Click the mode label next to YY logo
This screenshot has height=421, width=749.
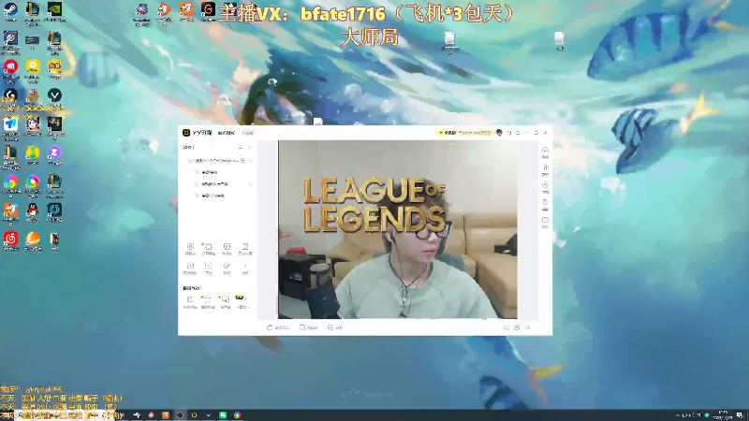[226, 133]
